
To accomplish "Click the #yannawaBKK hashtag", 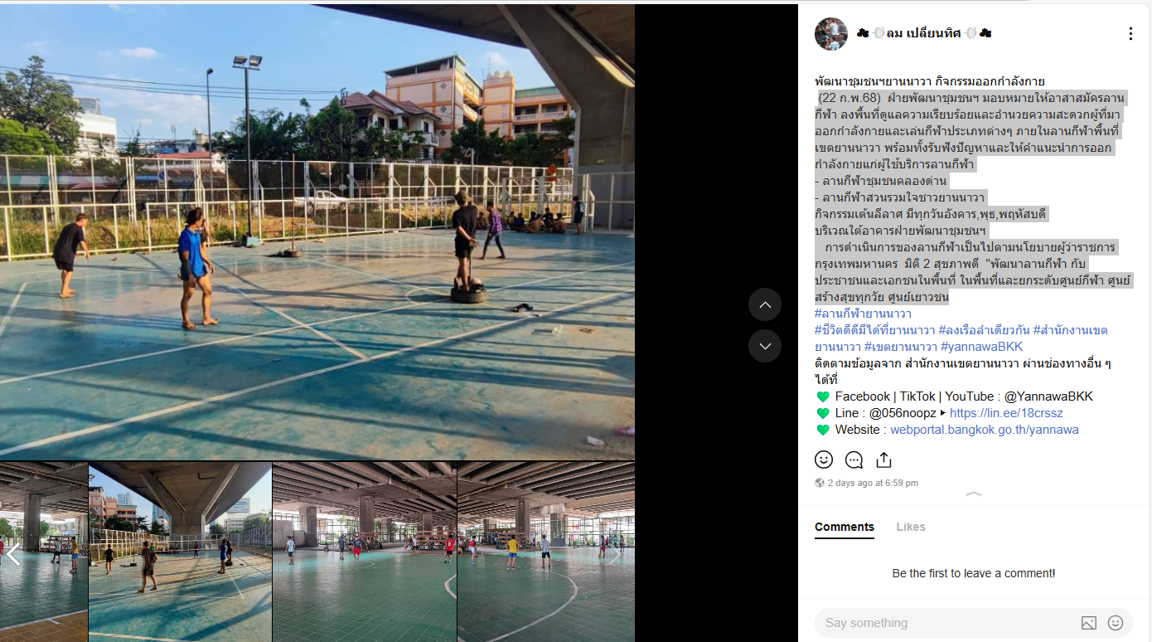I will coord(981,347).
